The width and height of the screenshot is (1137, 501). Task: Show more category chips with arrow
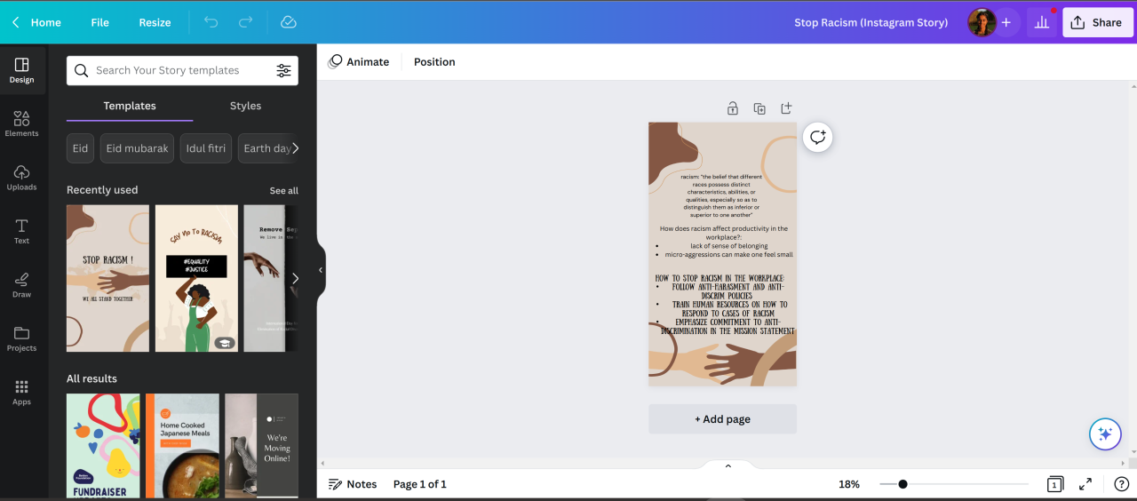click(295, 148)
